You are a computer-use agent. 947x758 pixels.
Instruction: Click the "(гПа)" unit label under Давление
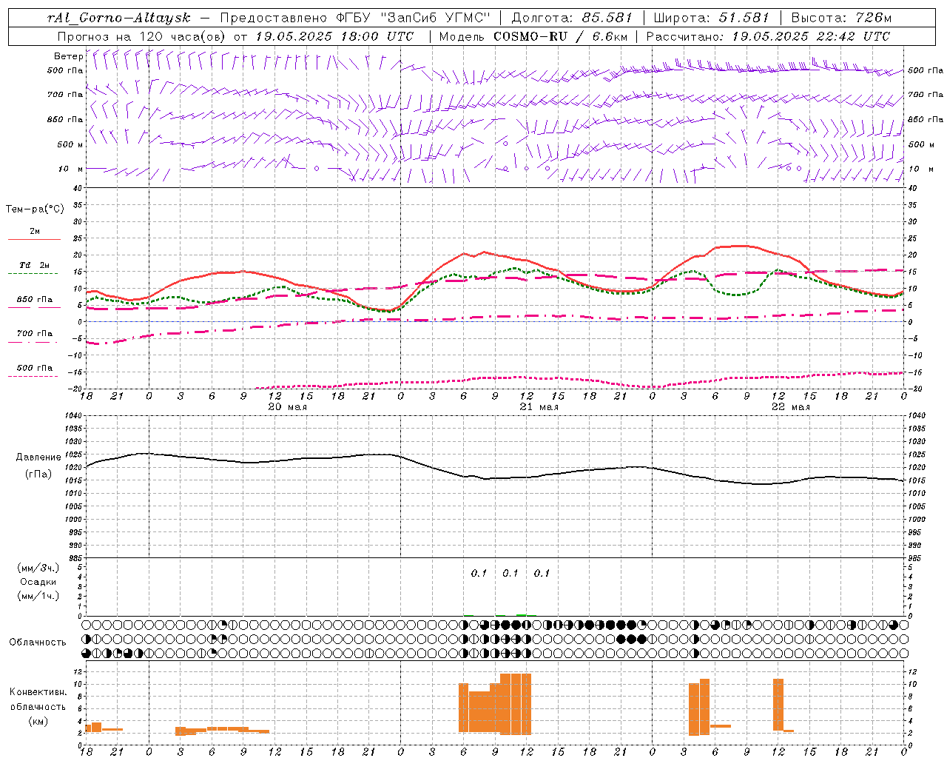coord(38,474)
